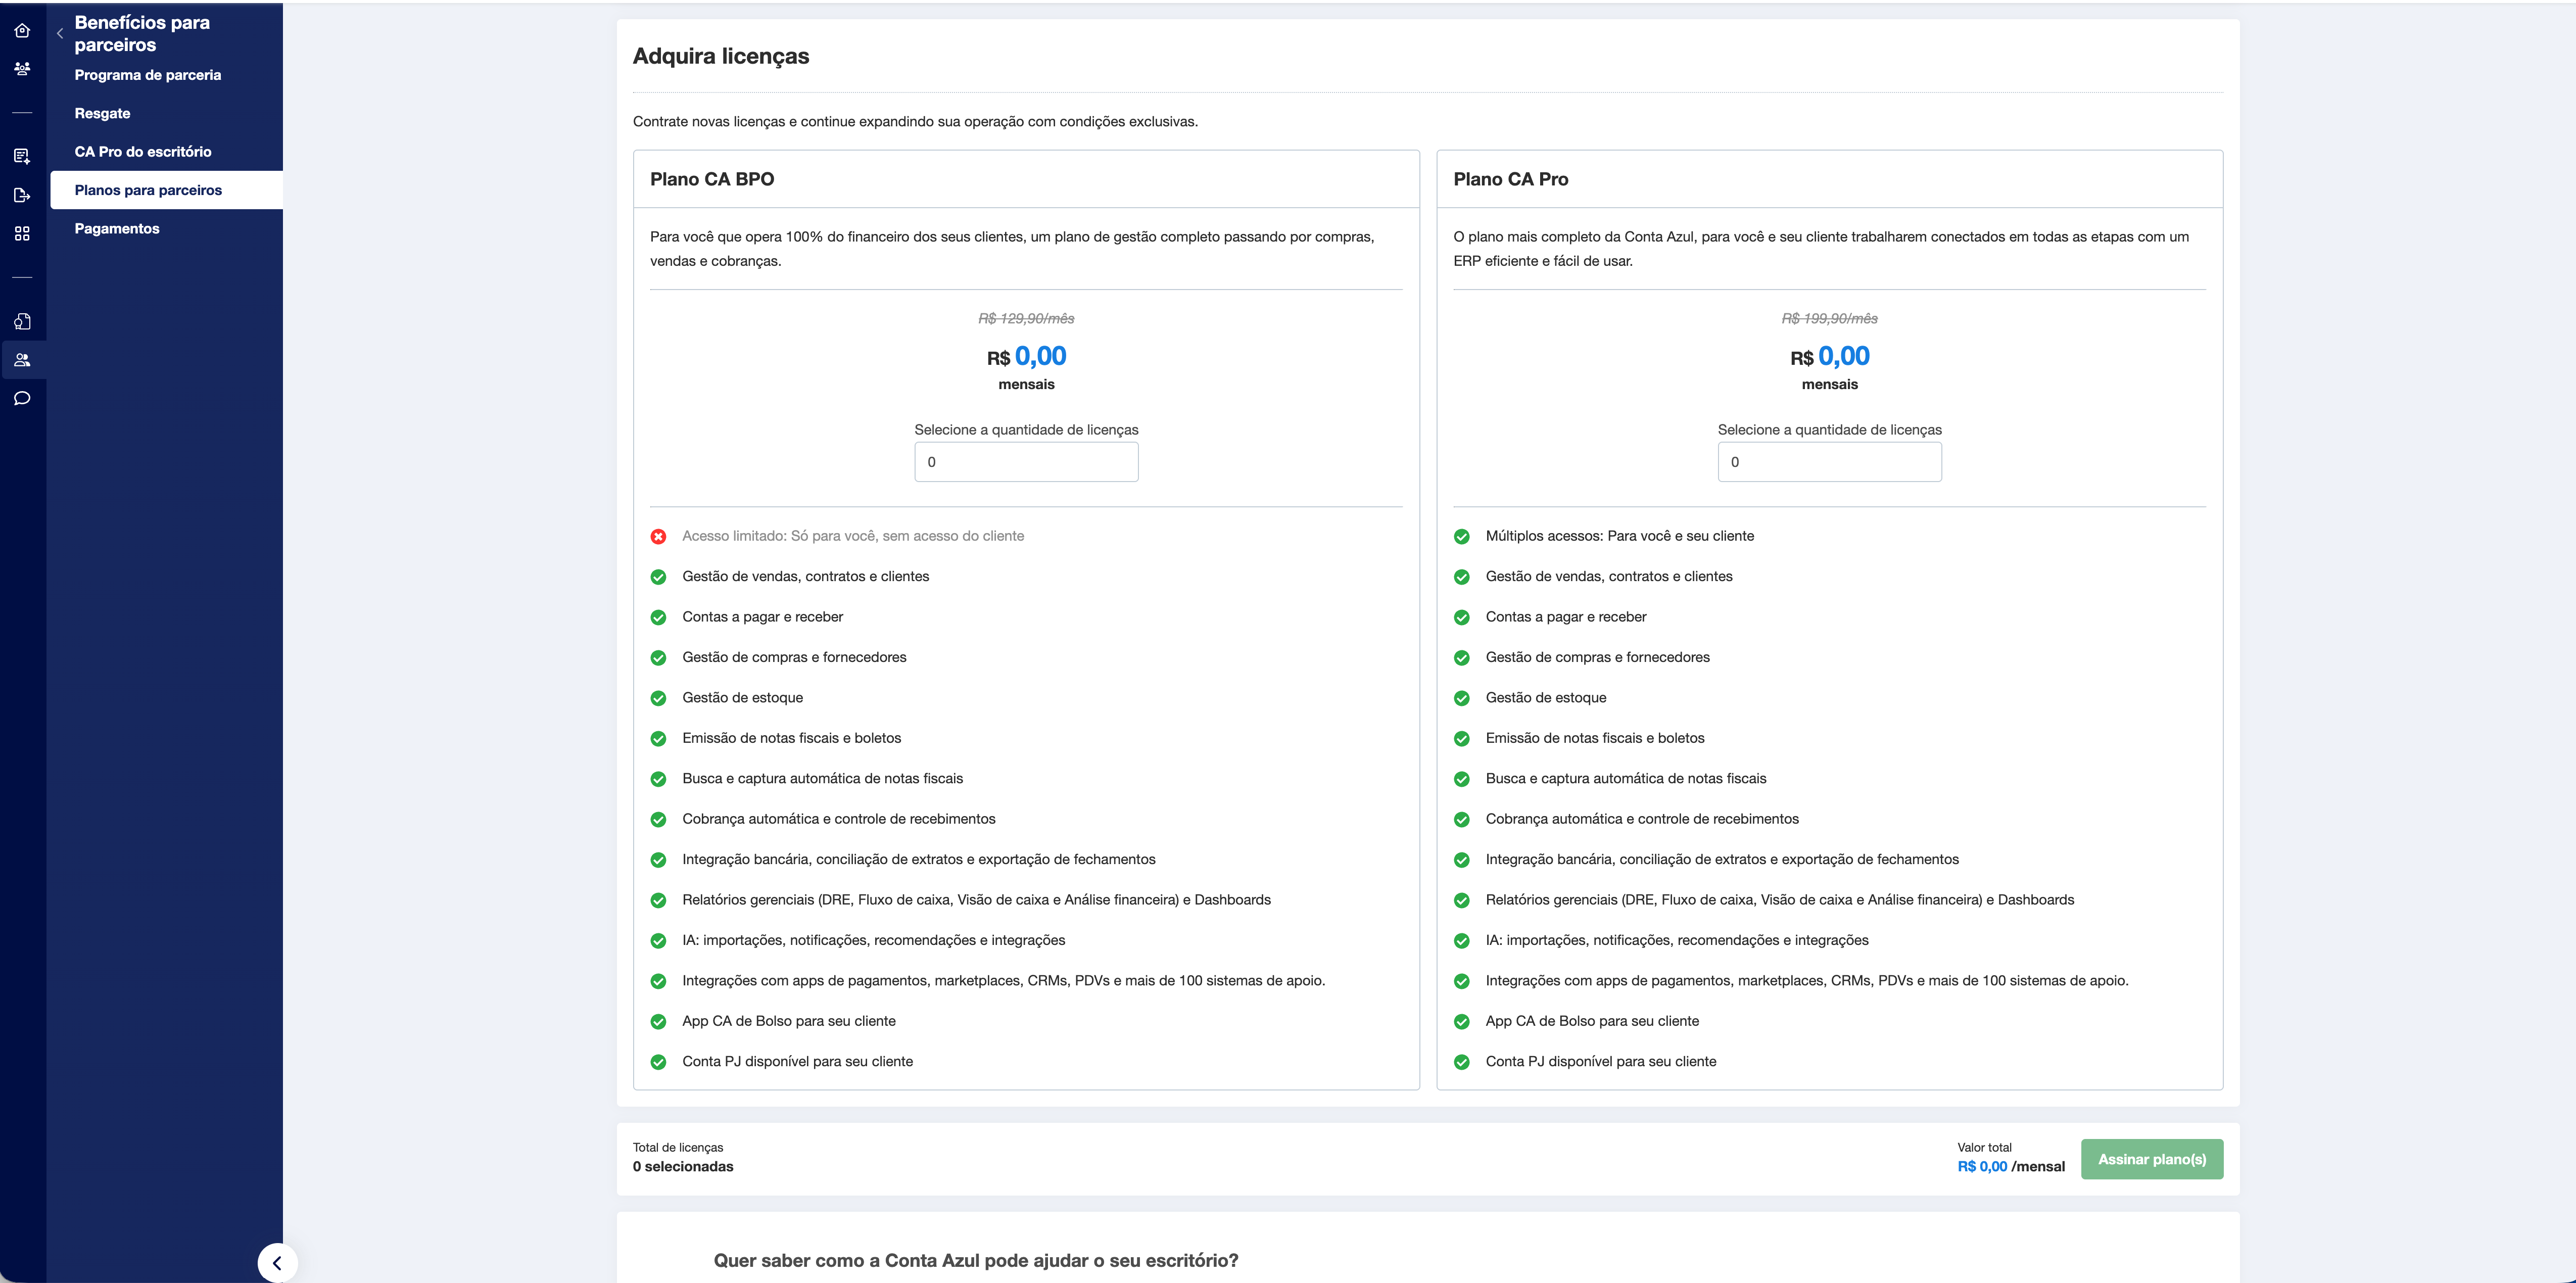Viewport: 2576px width, 1283px height.
Task: Click the 'Contrate novas licenças' description line
Action: click(x=915, y=122)
